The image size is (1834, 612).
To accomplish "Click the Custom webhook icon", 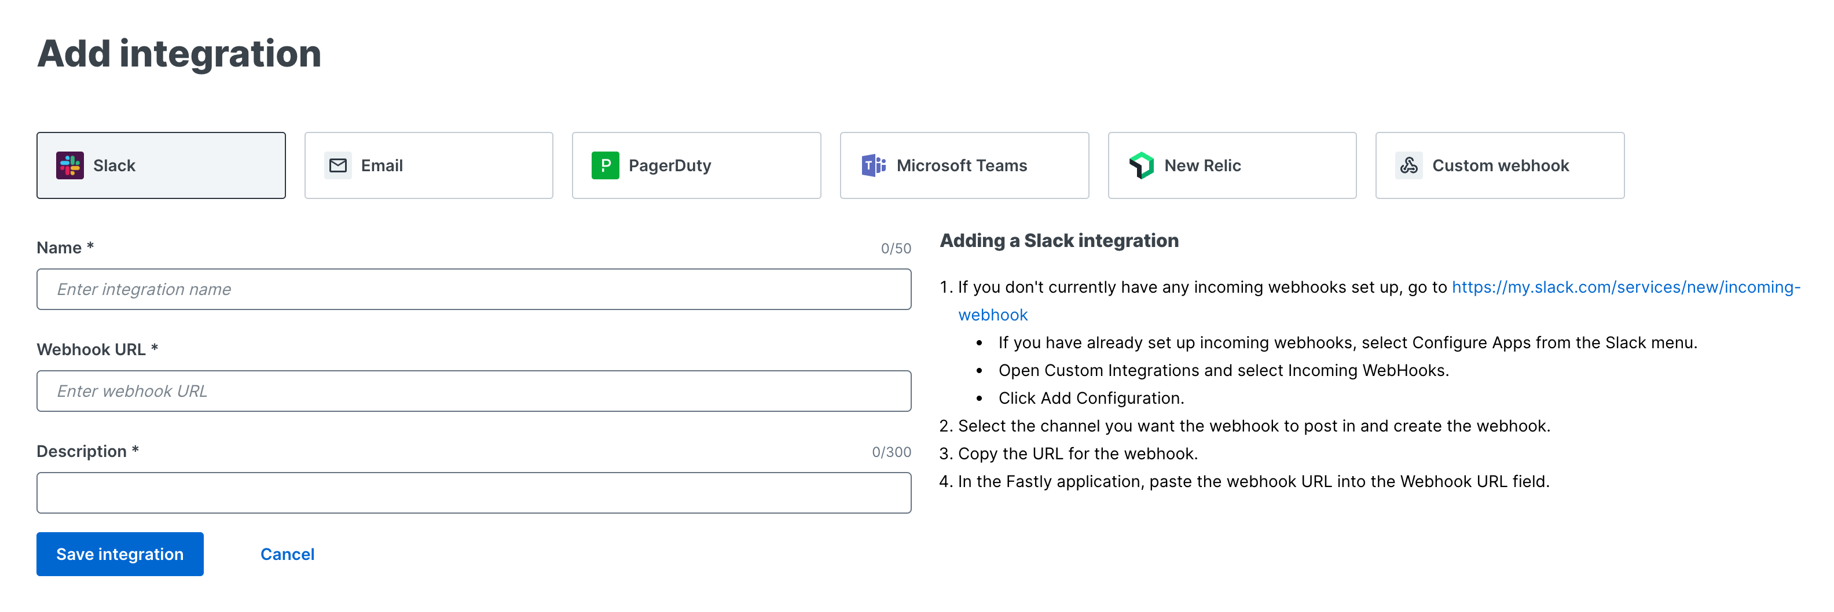I will pos(1409,164).
